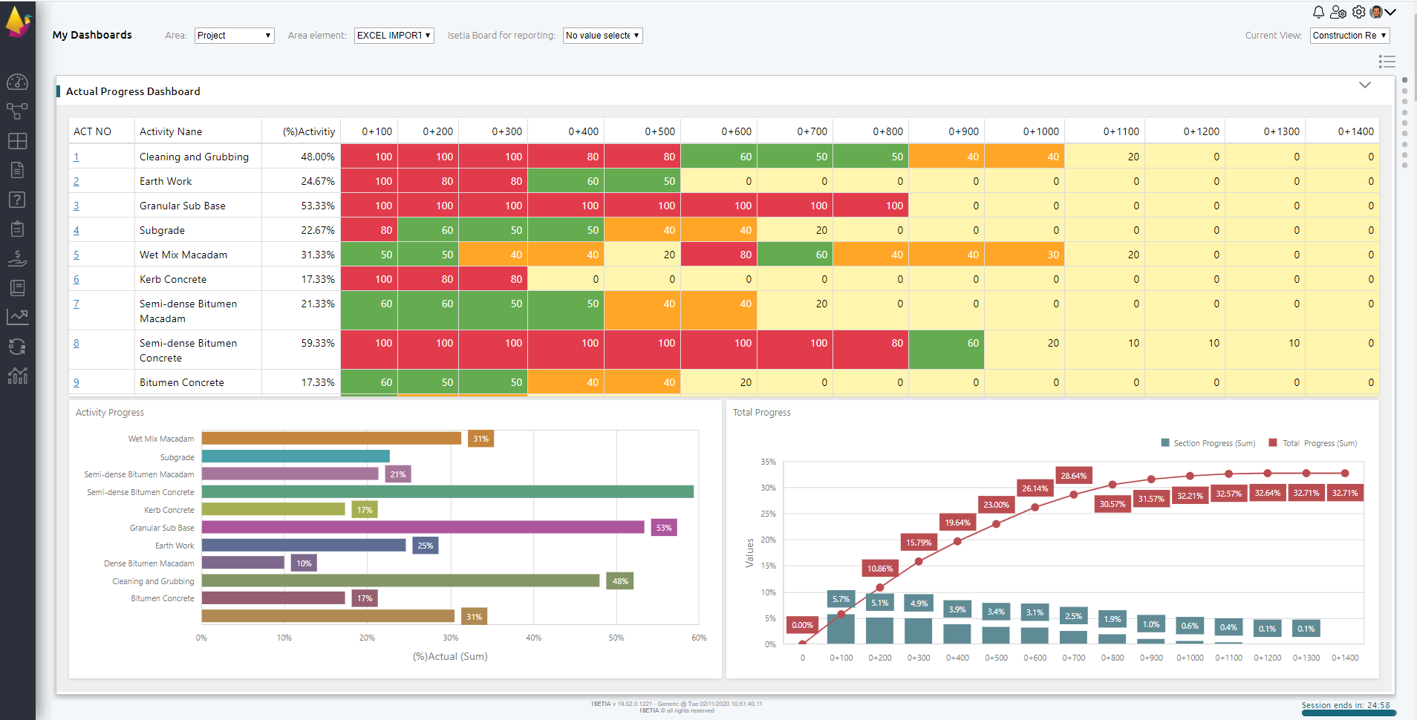Open the dashboard gauge icon in sidebar
Image resolution: width=1417 pixels, height=720 pixels.
pyautogui.click(x=18, y=82)
